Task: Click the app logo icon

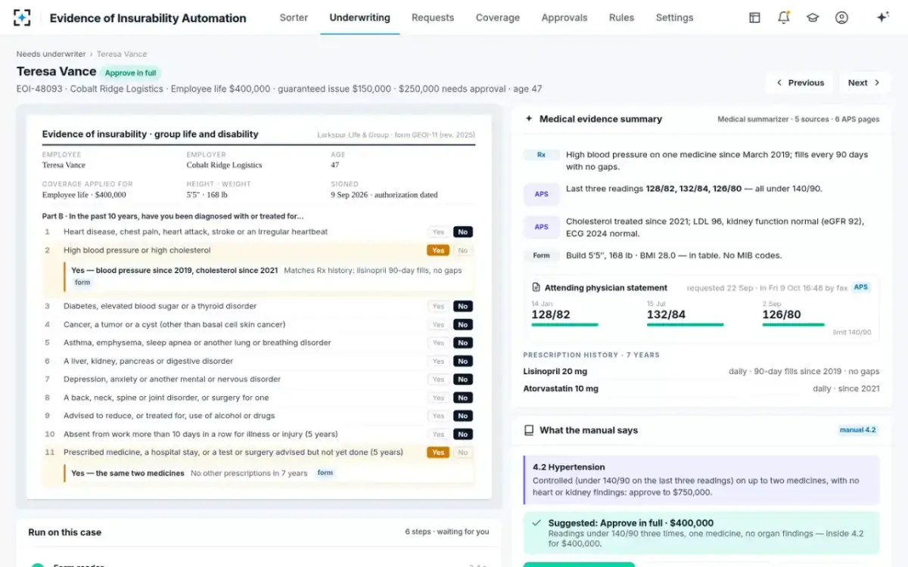Action: [x=23, y=17]
